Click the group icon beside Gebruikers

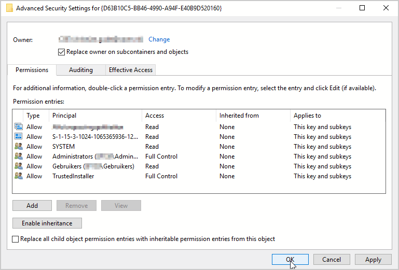(x=19, y=166)
